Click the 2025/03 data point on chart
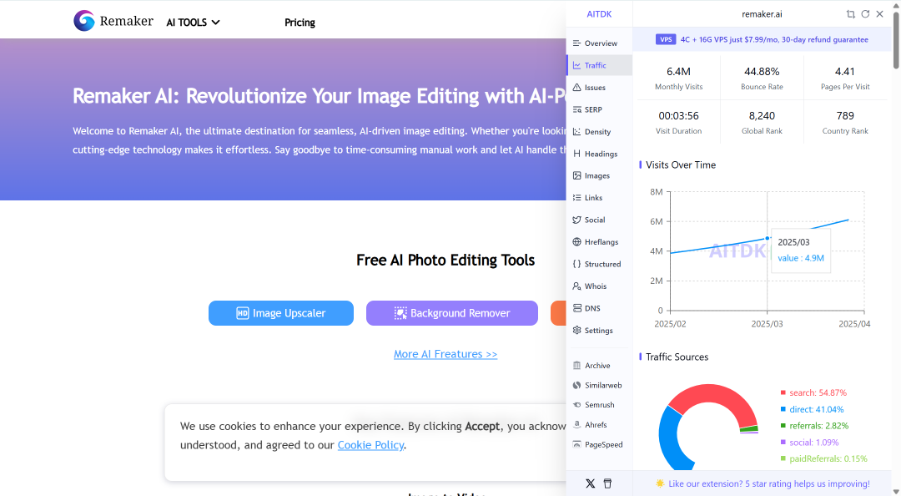The height and width of the screenshot is (496, 901). [x=768, y=238]
